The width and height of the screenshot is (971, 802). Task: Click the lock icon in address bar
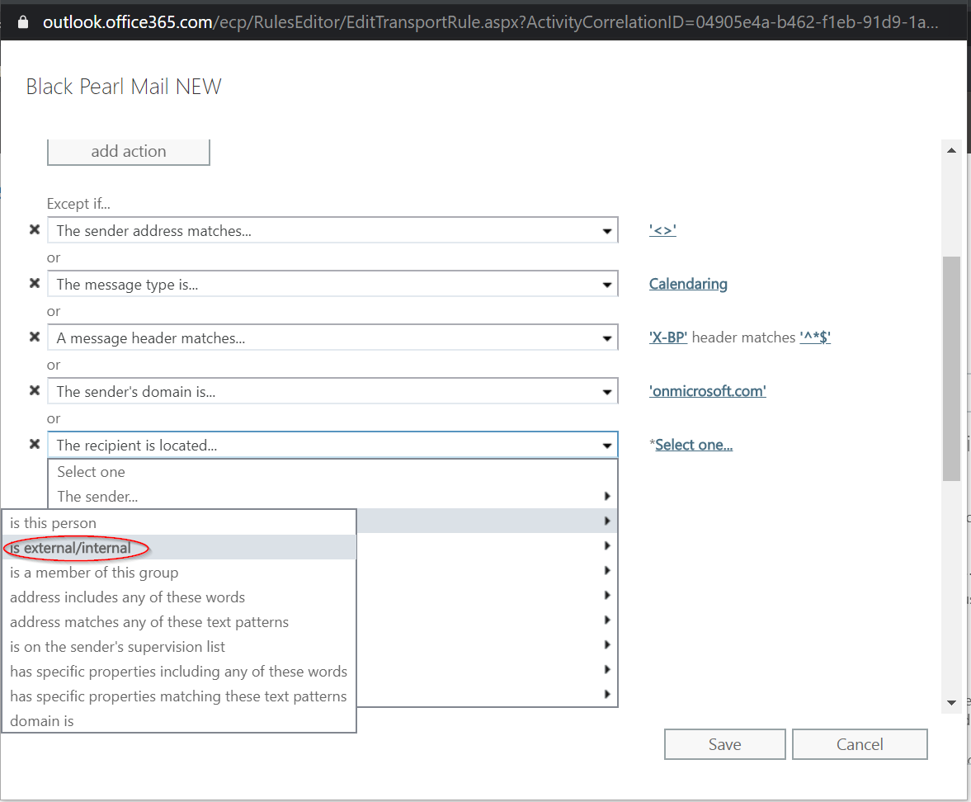coord(23,22)
